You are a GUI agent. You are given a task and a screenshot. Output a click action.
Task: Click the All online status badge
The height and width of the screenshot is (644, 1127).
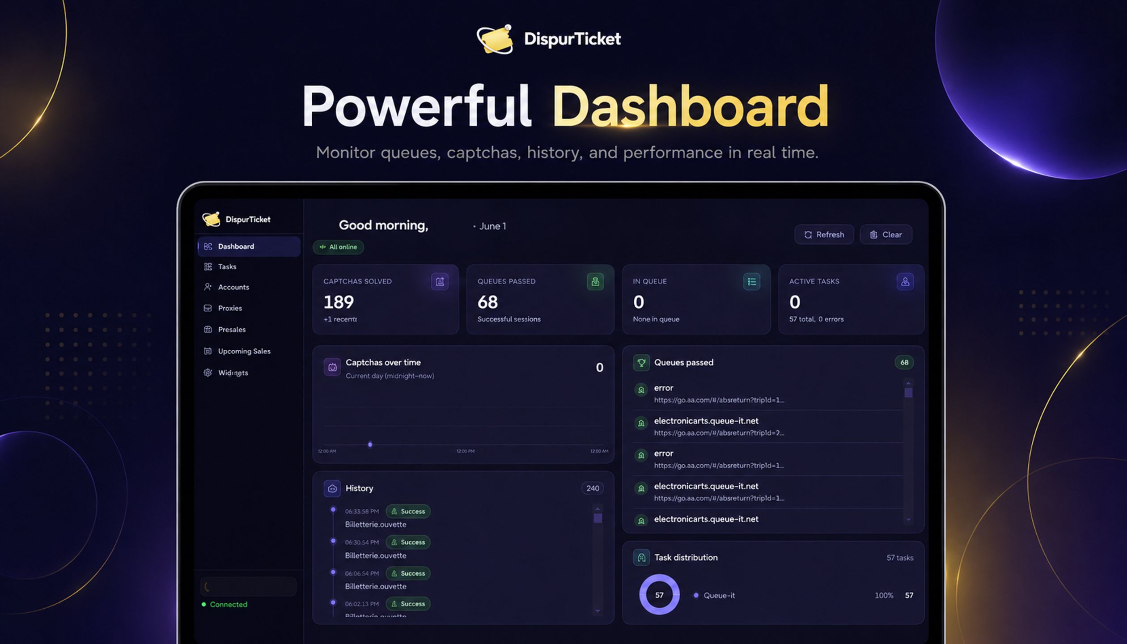(338, 247)
